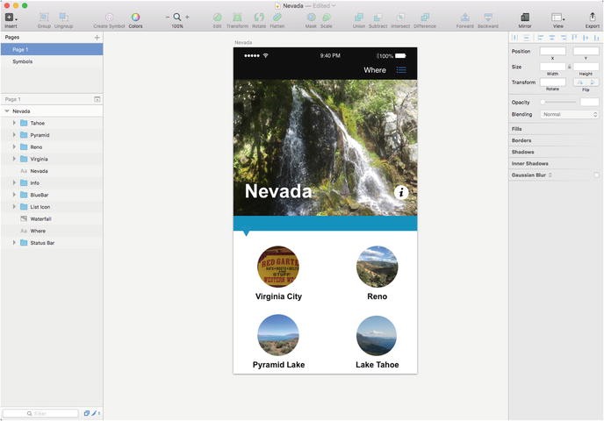This screenshot has width=604, height=421.
Task: Click the Position Y field
Action: (586, 51)
